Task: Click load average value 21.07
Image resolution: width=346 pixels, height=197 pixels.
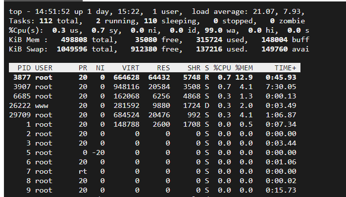Action: [263, 11]
